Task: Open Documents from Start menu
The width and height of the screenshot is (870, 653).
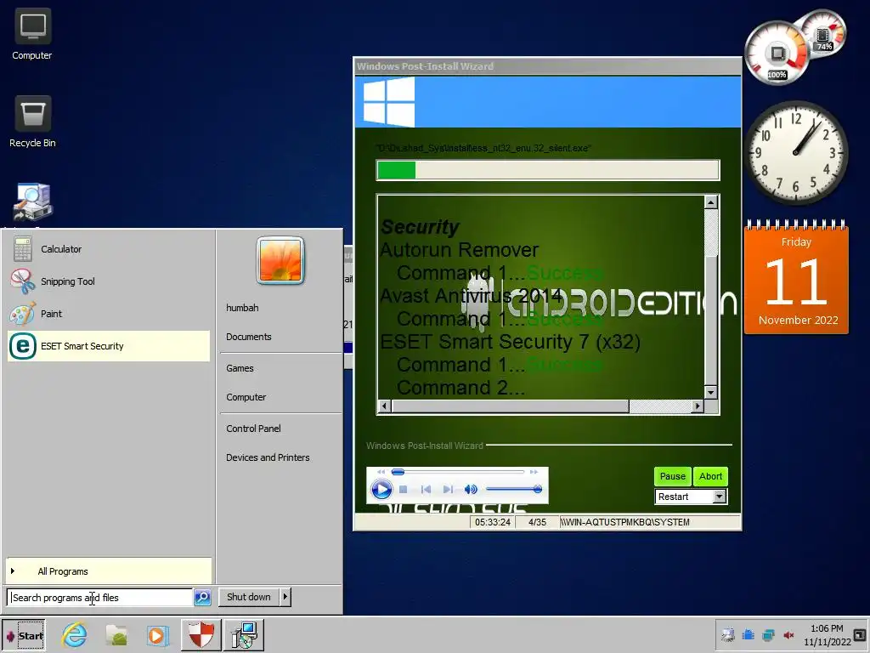Action: pyautogui.click(x=249, y=337)
